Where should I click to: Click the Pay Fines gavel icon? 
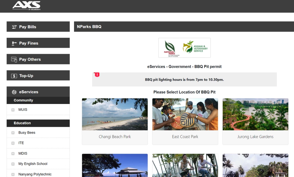[x=14, y=43]
